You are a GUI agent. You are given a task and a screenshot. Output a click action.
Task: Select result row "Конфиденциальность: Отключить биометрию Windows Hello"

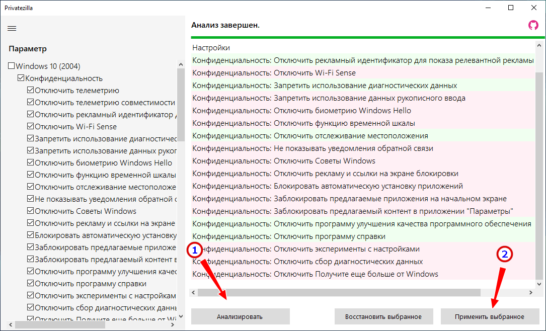click(x=363, y=110)
